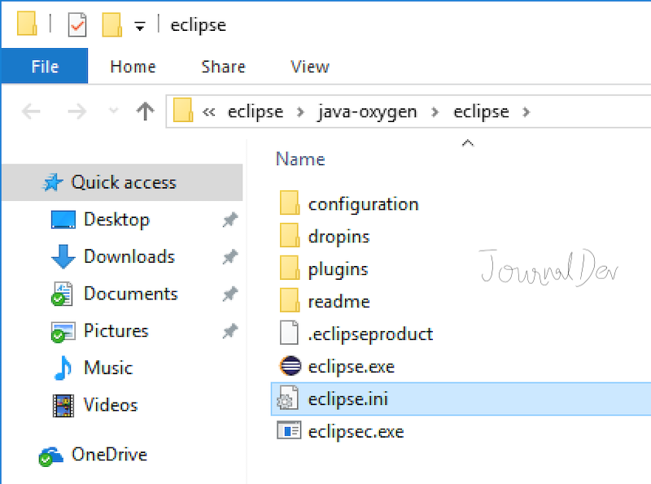Select the configuration folder icon
Screen dimensions: 651x484
[x=289, y=203]
